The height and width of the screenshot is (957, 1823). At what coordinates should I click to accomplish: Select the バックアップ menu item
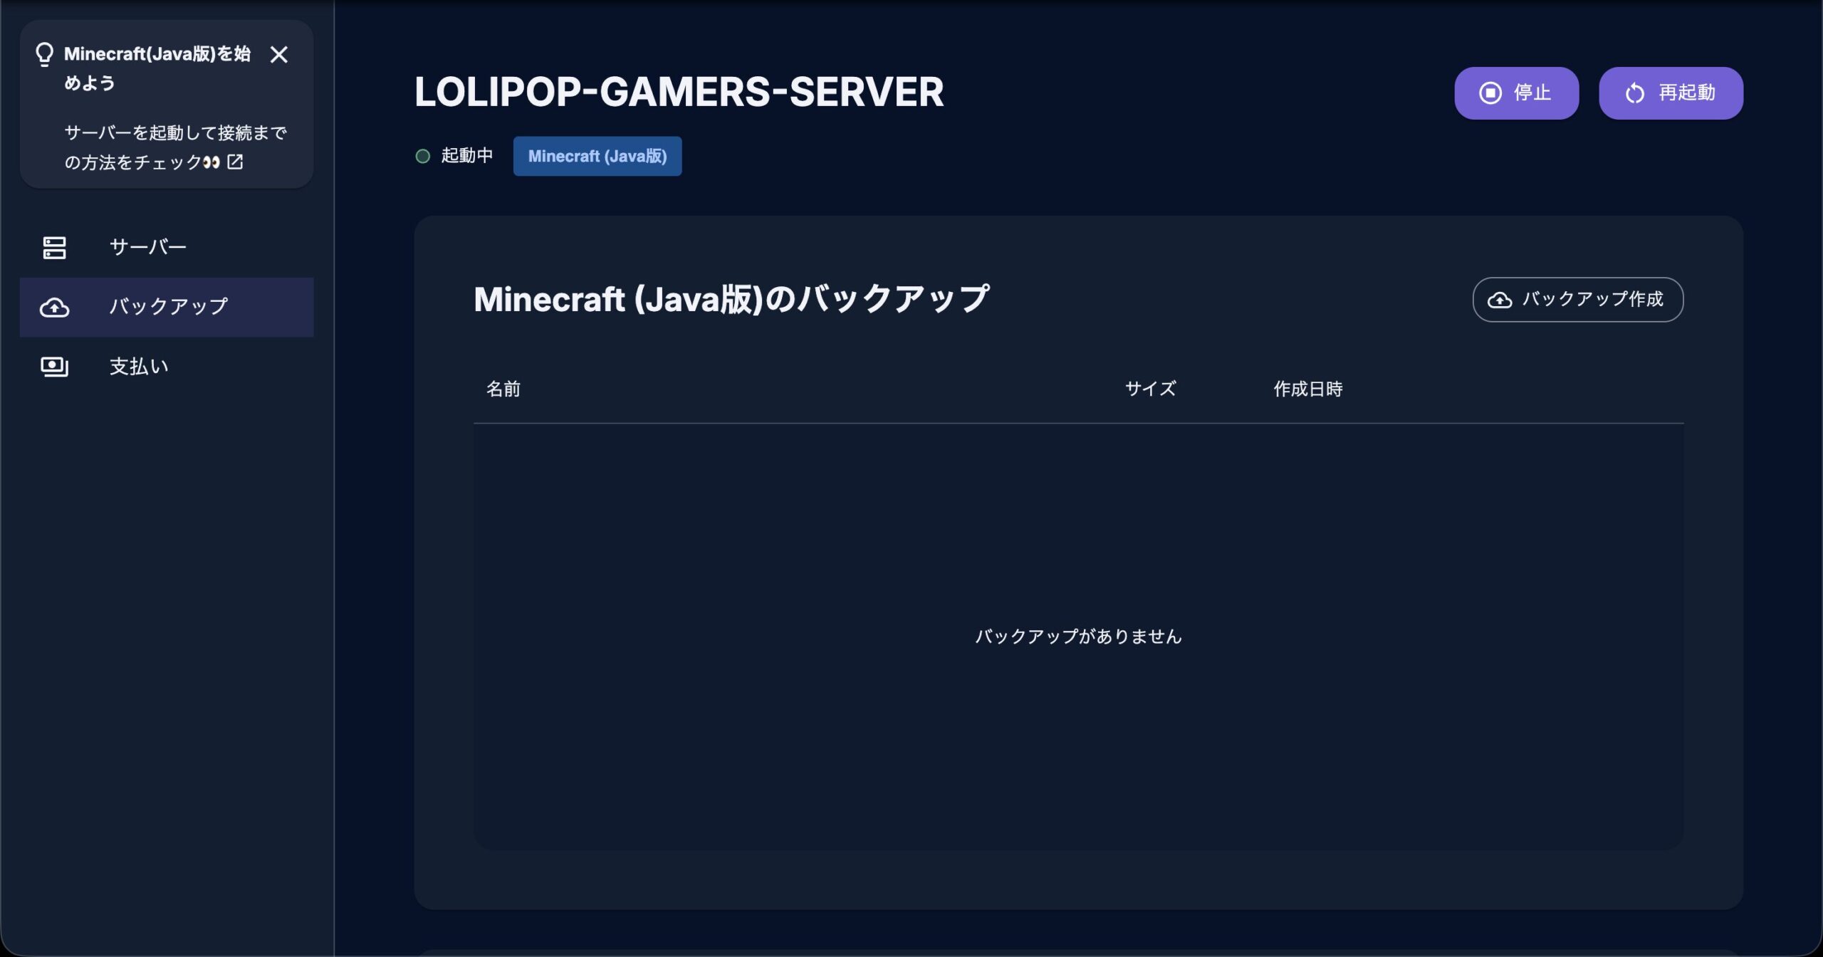coord(167,307)
